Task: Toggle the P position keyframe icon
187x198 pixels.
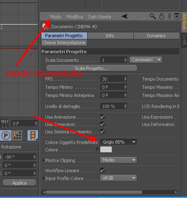Action: pyautogui.click(x=6, y=135)
